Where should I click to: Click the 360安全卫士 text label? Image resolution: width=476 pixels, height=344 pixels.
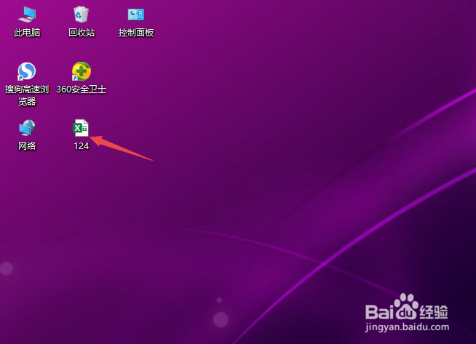[x=81, y=89]
